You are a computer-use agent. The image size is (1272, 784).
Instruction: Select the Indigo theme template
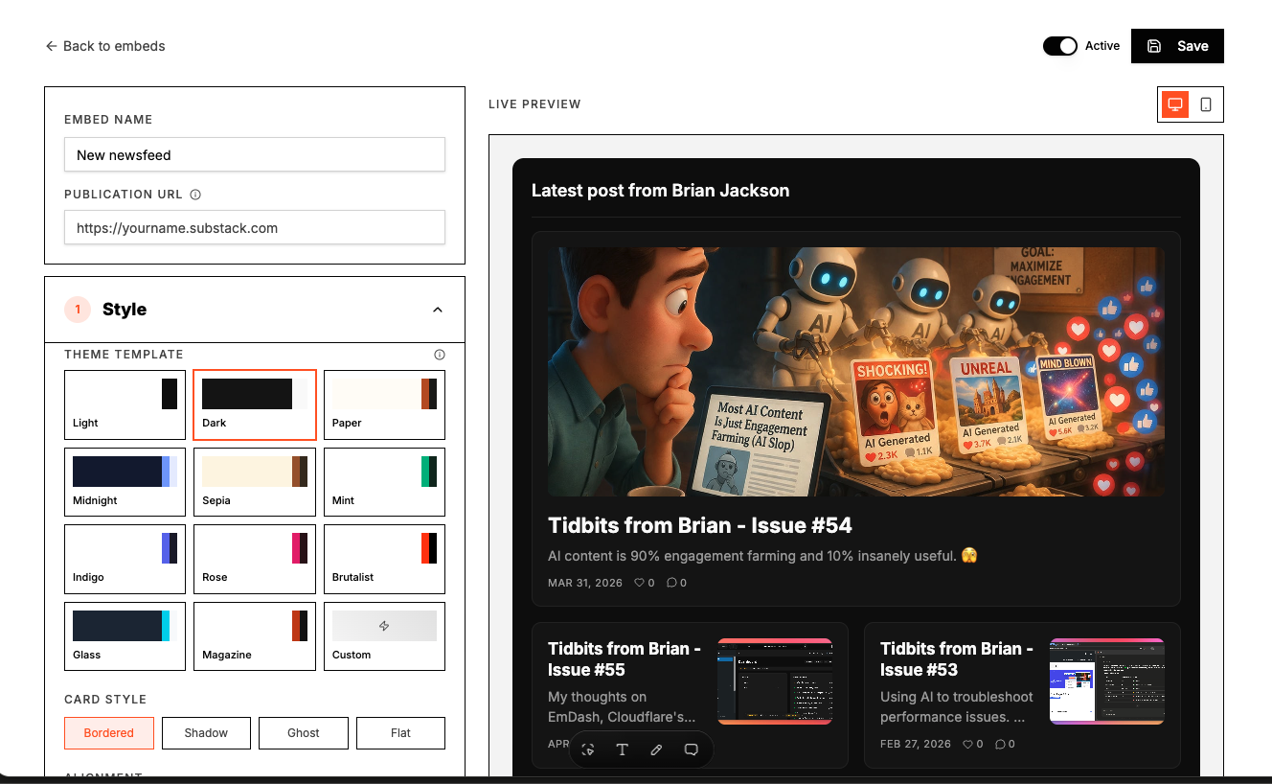125,559
